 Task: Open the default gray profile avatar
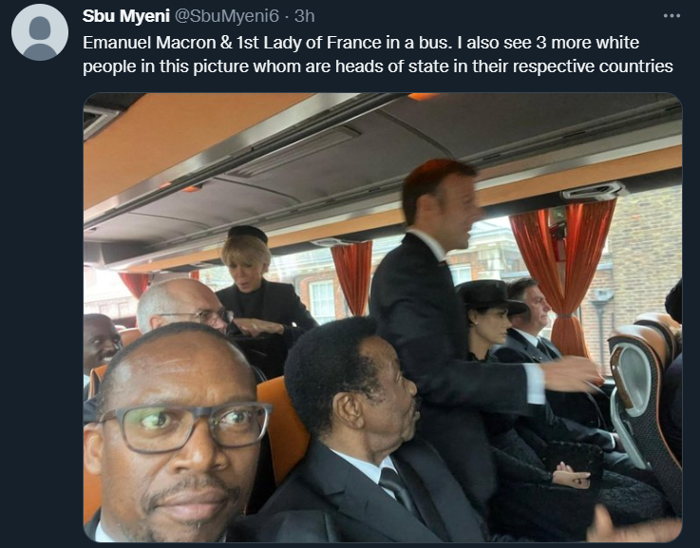tap(40, 32)
